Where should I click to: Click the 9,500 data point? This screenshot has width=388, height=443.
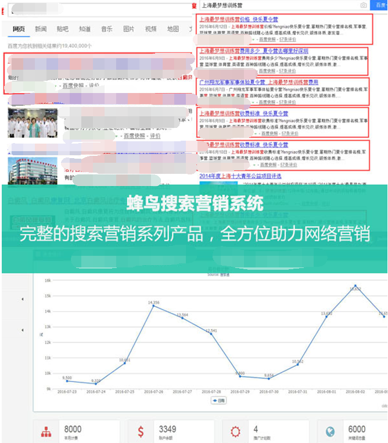tap(67, 381)
